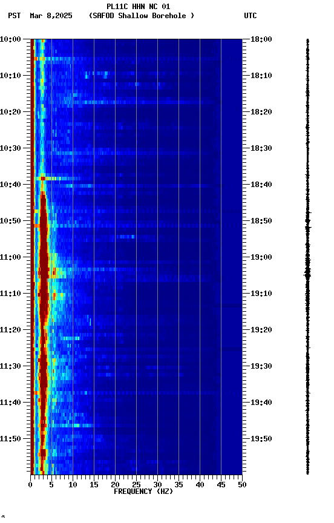This screenshot has height=523, width=334.
Task: Click the 19:00 UTC time label
Action: tap(261, 257)
